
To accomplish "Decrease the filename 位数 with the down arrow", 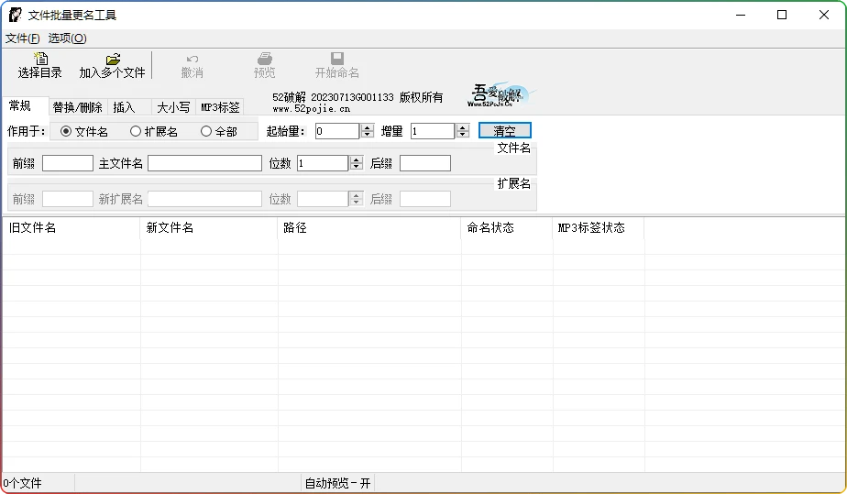I will (x=356, y=167).
